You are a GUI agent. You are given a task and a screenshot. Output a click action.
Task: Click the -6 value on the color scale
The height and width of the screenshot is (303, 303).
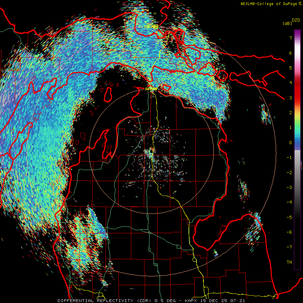click(x=289, y=232)
